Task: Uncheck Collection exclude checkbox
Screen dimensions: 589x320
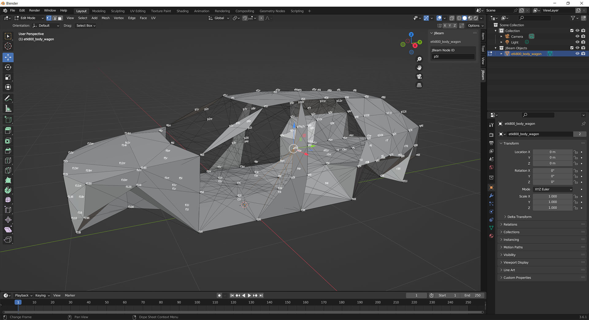Action: [572, 31]
